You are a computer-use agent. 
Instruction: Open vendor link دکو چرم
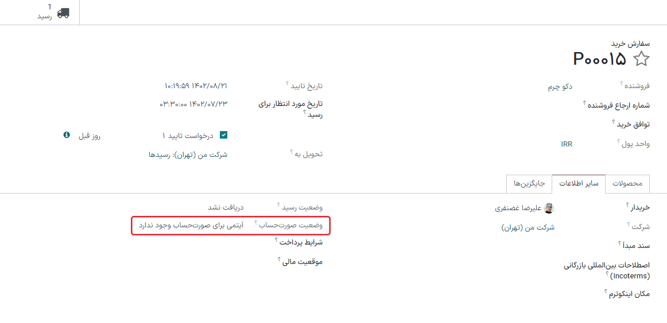(560, 86)
